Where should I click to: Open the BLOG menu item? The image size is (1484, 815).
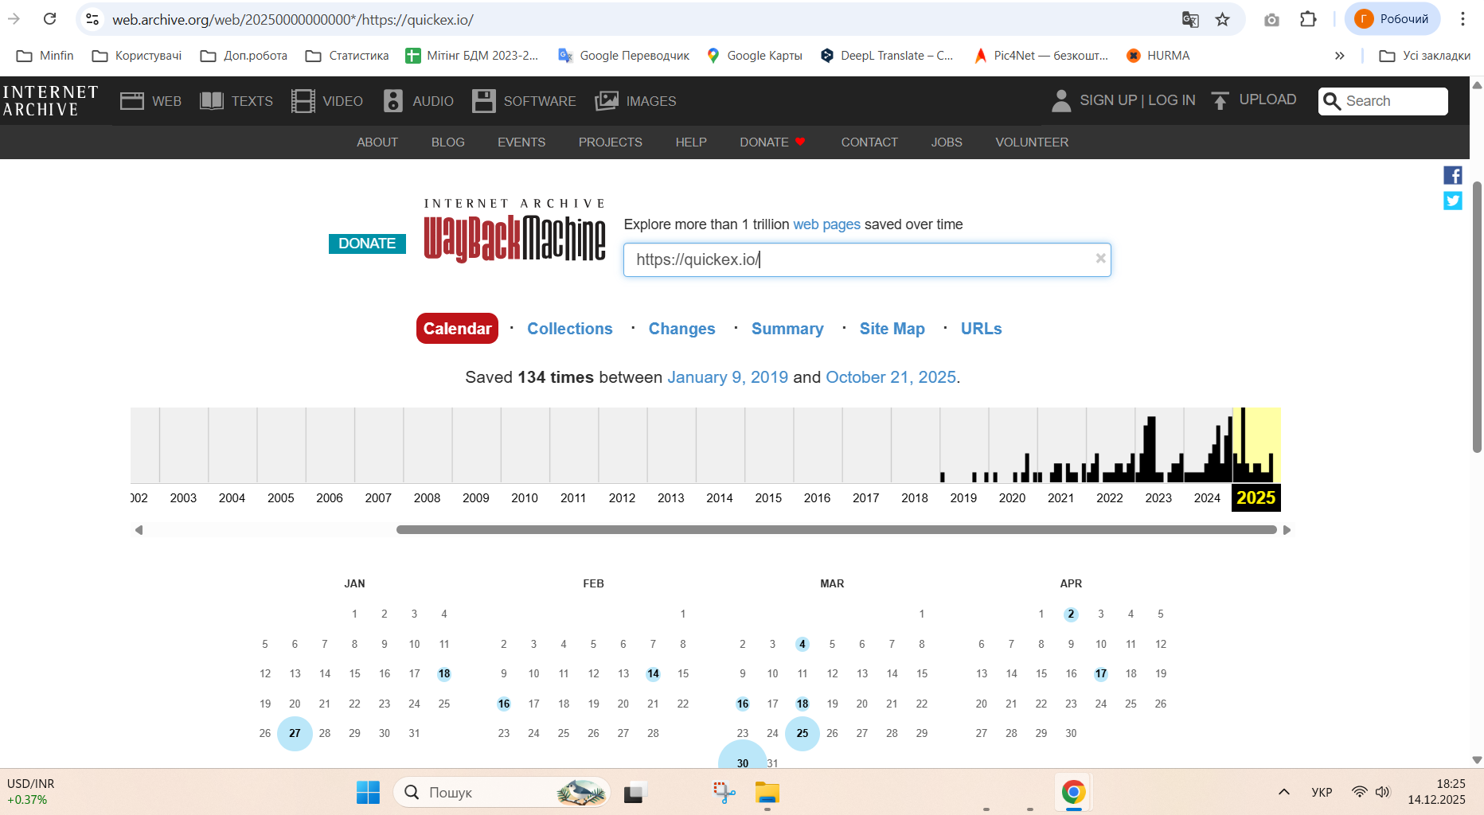[448, 142]
